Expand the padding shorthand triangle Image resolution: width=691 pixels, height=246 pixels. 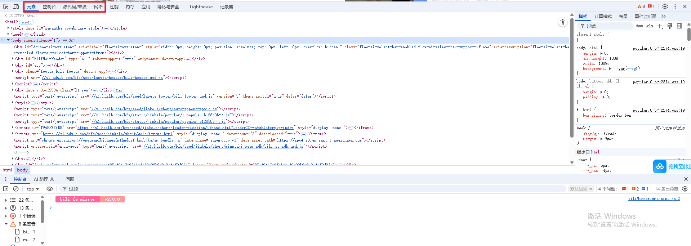coord(603,97)
